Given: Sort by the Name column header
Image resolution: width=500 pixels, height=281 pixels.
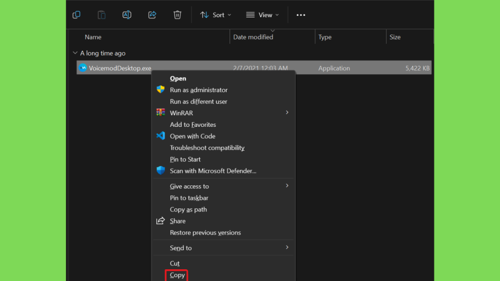Looking at the screenshot, I should pos(93,37).
